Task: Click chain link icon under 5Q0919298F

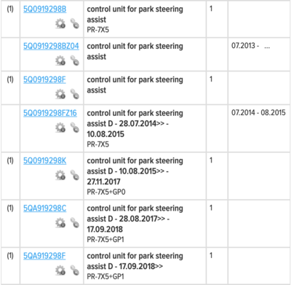Action: 75,94
